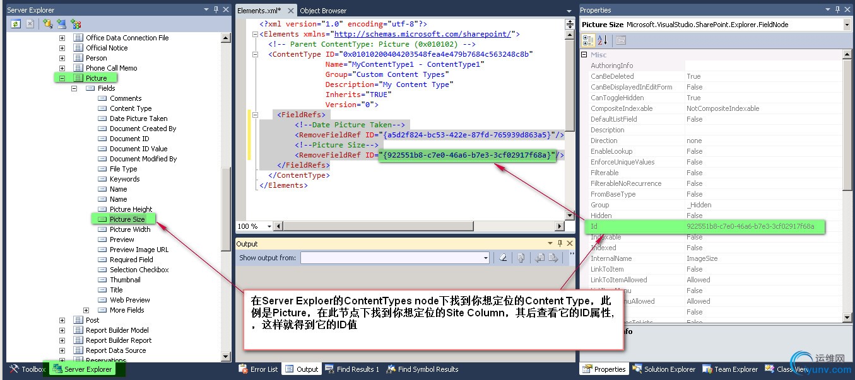
Task: Click the Thumbnail field icon
Action: (102, 280)
